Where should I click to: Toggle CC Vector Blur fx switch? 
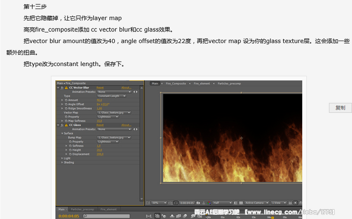[62, 88]
